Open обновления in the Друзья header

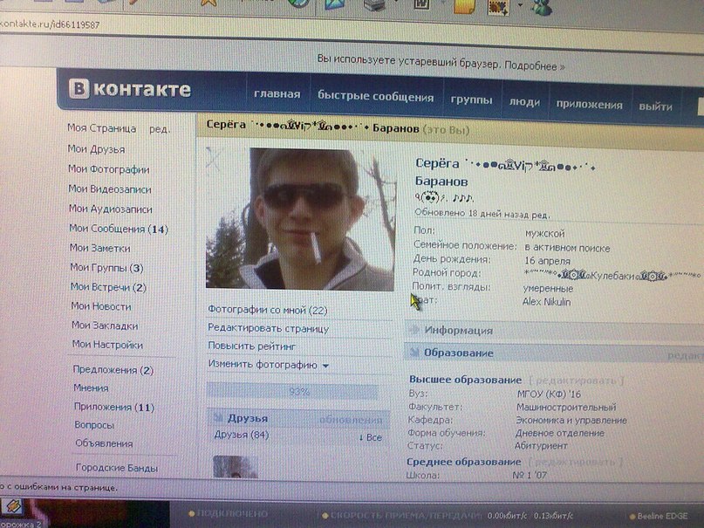pos(351,421)
